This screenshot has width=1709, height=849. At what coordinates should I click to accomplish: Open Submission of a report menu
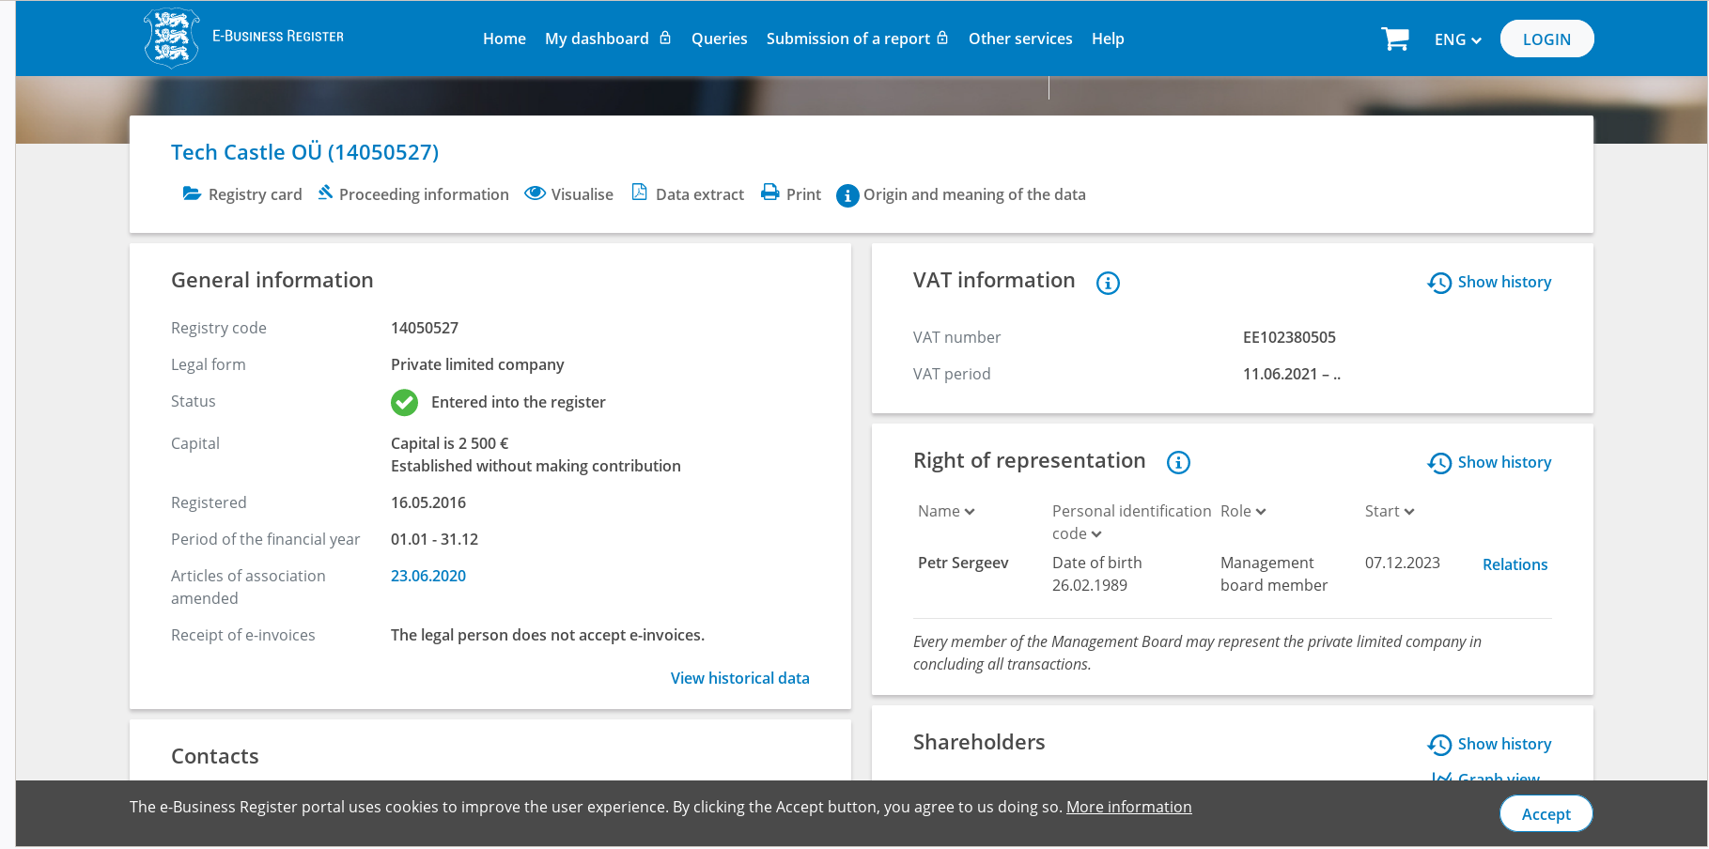pos(848,39)
